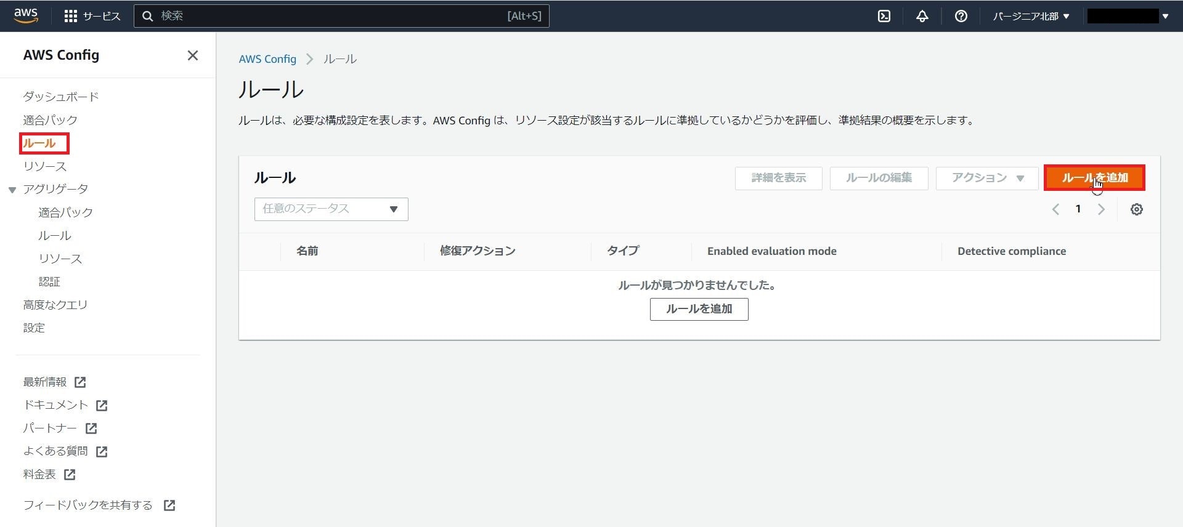The height and width of the screenshot is (527, 1183).
Task: Select top-level 適合パック in sidebar
Action: coord(51,120)
